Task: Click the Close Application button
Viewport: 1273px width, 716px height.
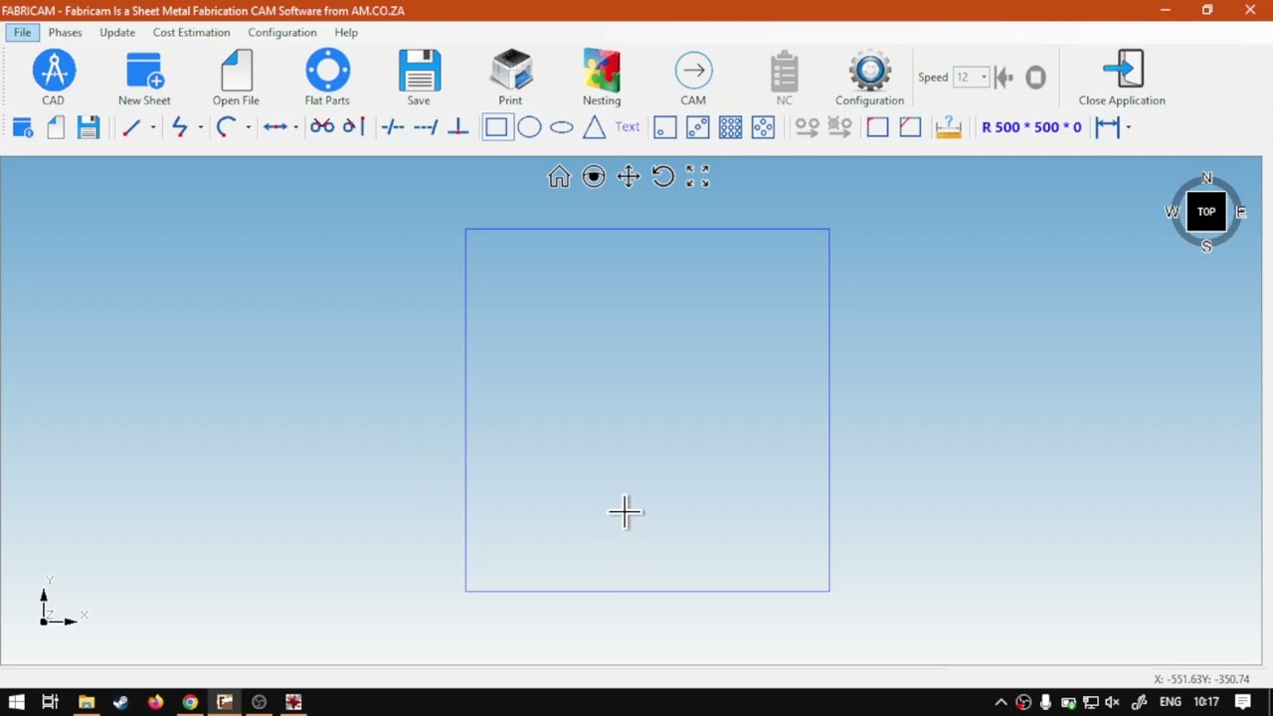Action: 1122,78
